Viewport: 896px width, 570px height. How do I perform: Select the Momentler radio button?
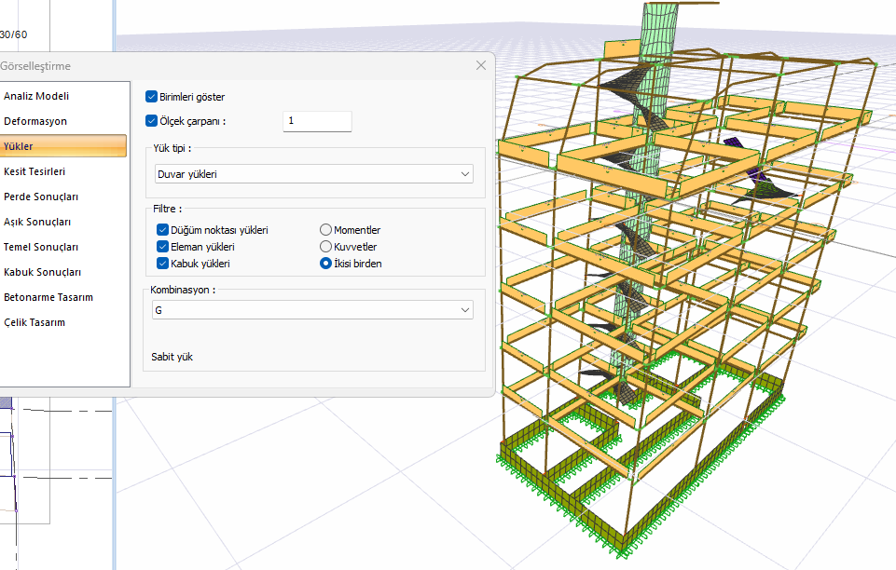coord(325,230)
